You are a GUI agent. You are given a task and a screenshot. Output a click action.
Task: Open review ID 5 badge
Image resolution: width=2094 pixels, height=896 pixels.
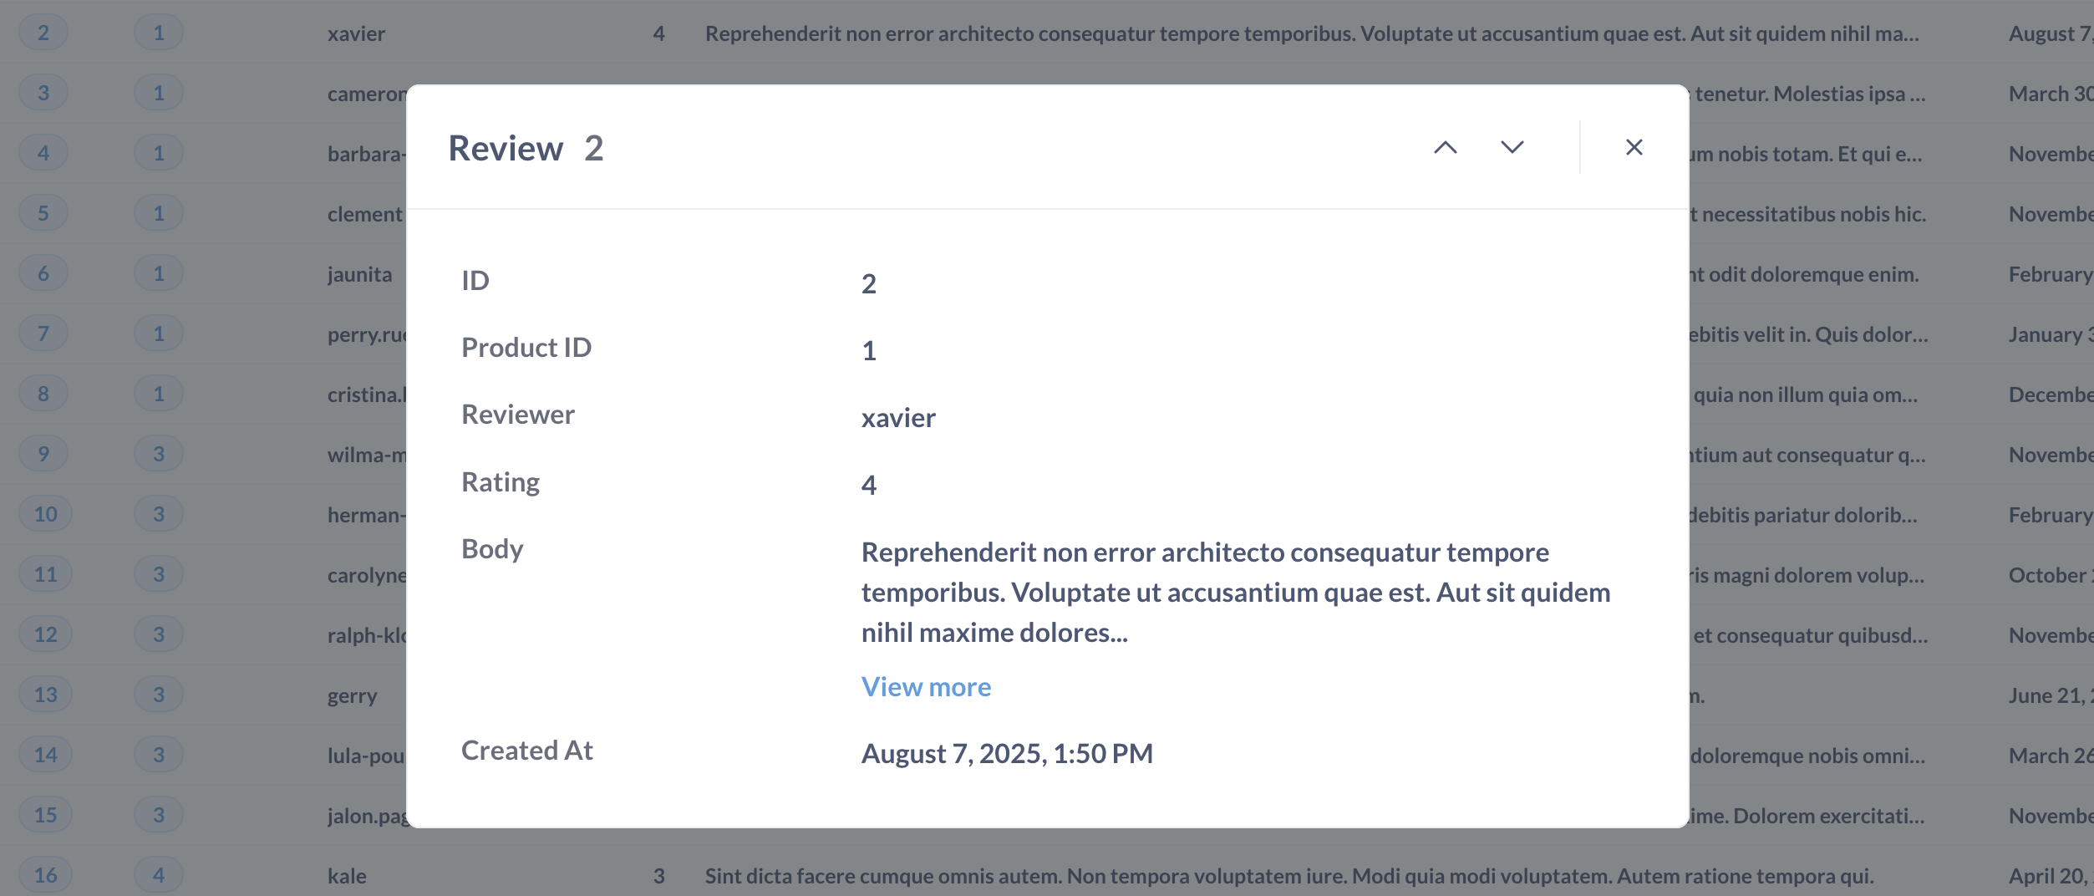click(x=43, y=213)
